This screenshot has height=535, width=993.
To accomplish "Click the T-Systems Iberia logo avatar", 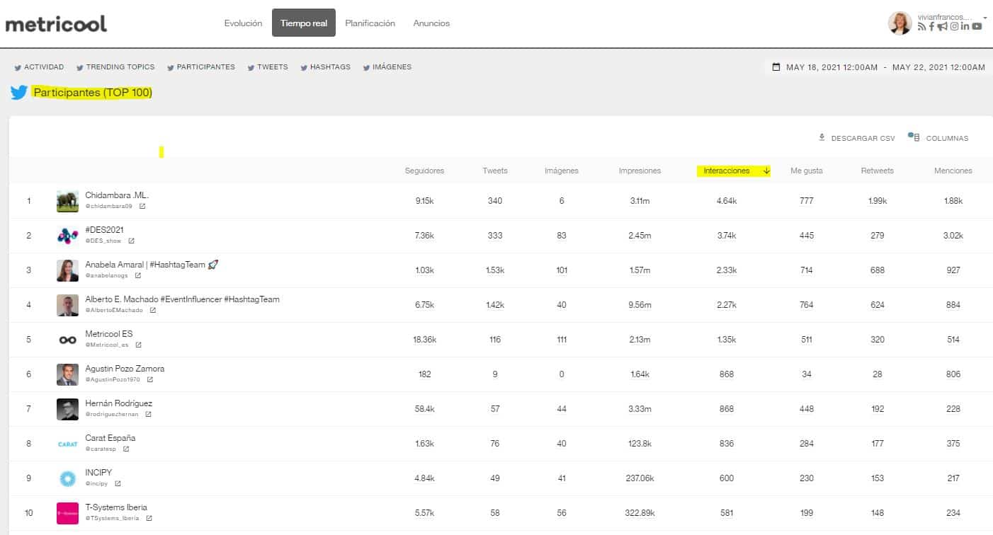I will click(x=68, y=513).
